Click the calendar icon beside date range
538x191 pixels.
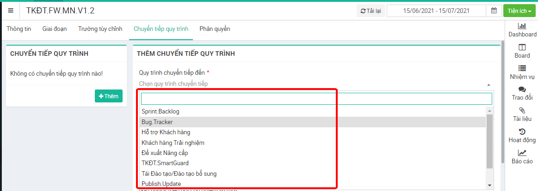(494, 11)
